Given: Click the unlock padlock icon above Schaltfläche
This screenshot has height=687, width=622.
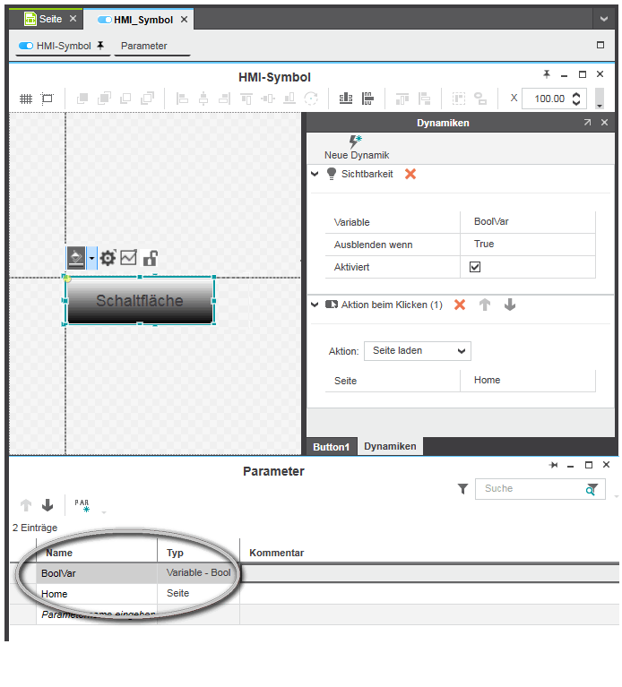Looking at the screenshot, I should (150, 259).
